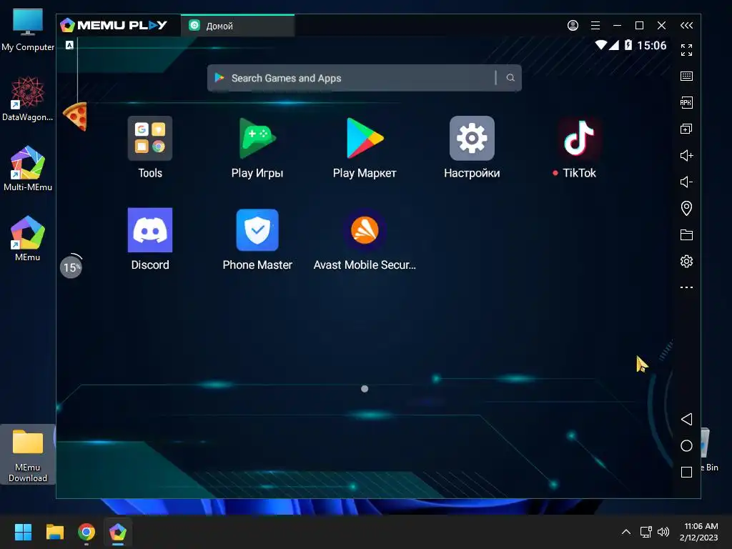Switch to the Домой tab

(x=237, y=26)
